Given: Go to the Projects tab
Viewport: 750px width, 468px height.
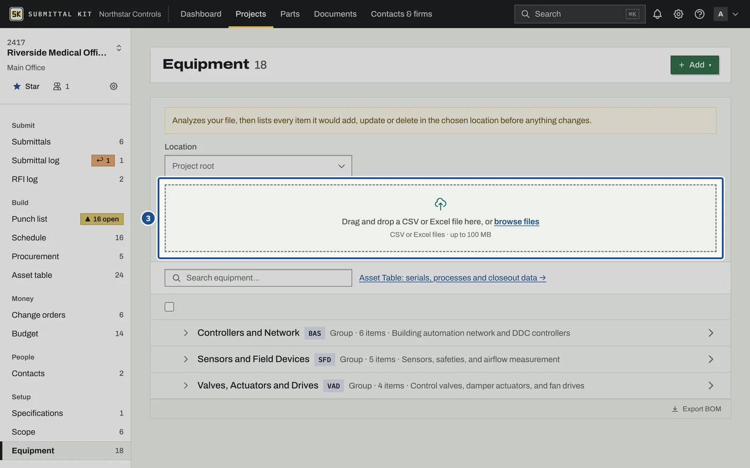Looking at the screenshot, I should click(x=251, y=14).
